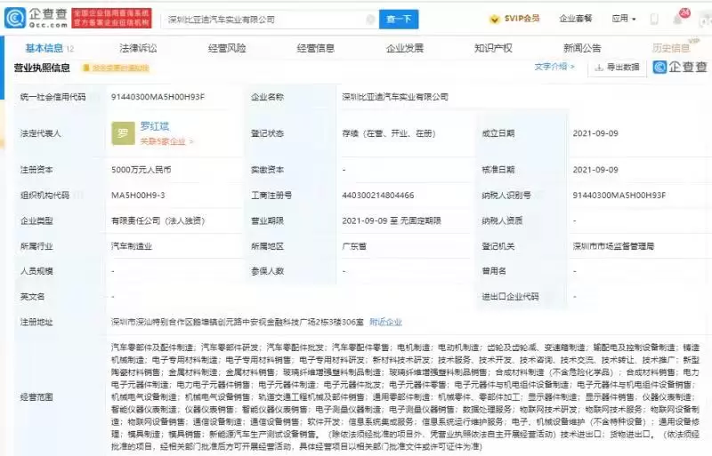Select the 经营风险 tab
Image resolution: width=712 pixels, height=456 pixels.
pyautogui.click(x=227, y=48)
